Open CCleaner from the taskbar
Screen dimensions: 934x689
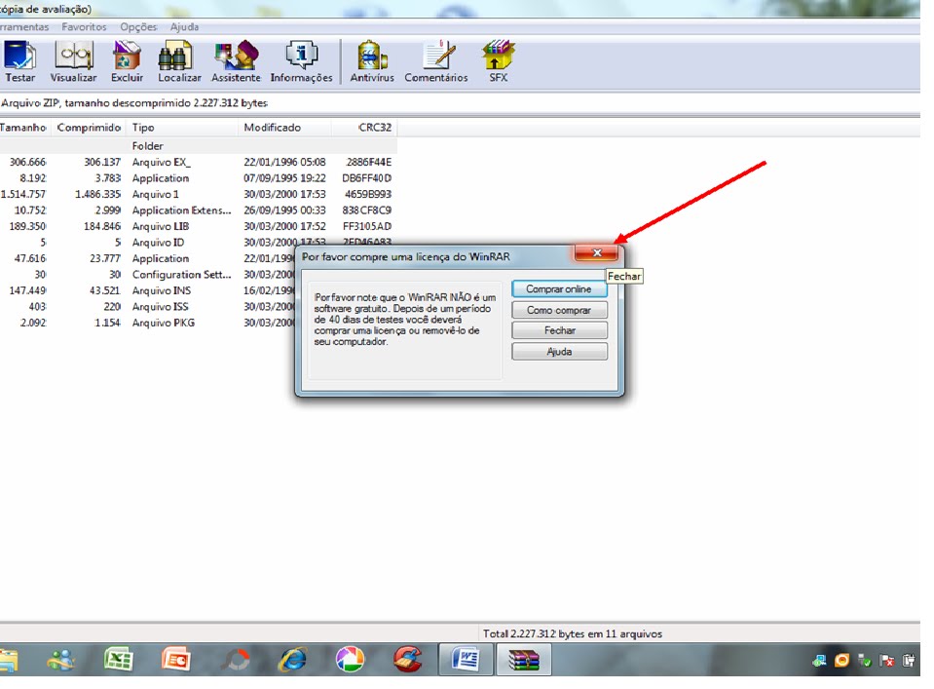[407, 660]
